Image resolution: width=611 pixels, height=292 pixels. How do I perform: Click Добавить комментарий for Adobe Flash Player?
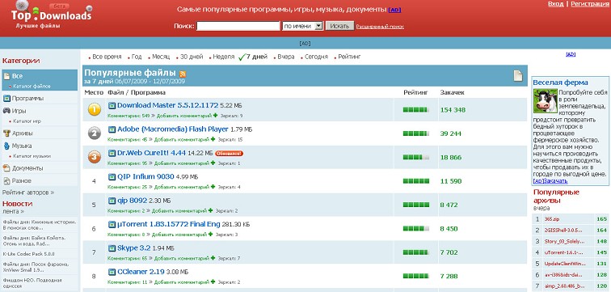[x=182, y=140]
